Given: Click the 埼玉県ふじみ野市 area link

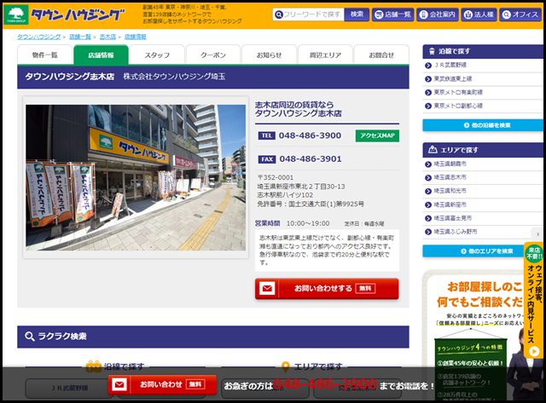Looking at the screenshot, I should pos(456,232).
